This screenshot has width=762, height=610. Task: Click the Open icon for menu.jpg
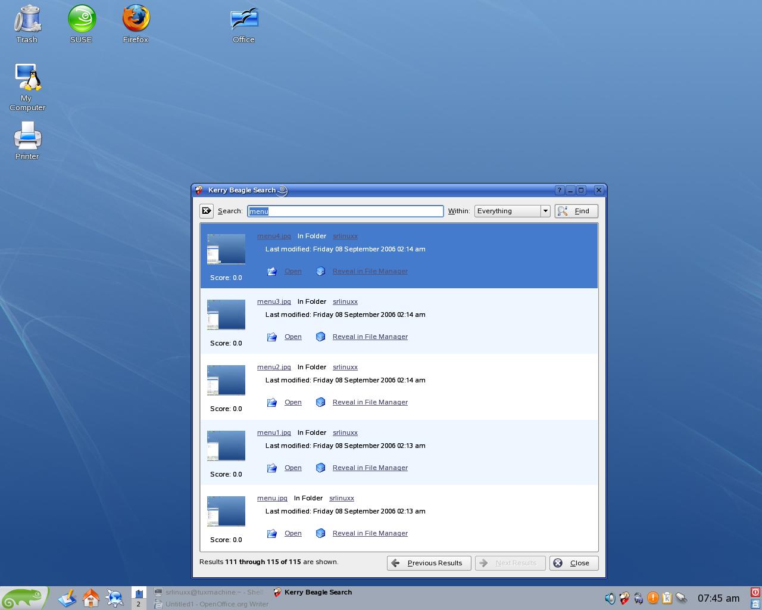point(272,533)
